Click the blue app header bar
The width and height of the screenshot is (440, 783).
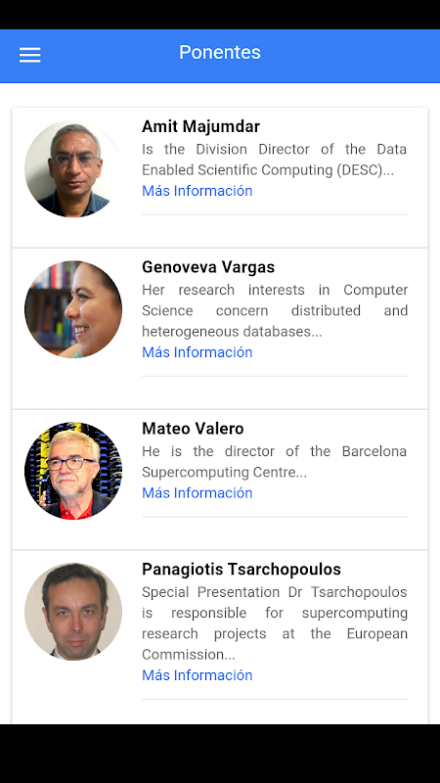coord(220,56)
